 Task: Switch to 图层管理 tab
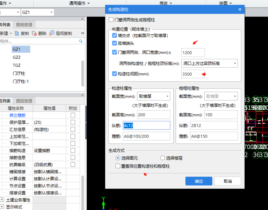pos(24,101)
